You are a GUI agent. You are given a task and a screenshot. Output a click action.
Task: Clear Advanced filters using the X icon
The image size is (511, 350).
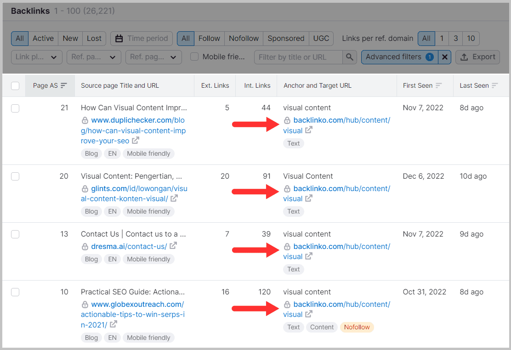tap(444, 57)
